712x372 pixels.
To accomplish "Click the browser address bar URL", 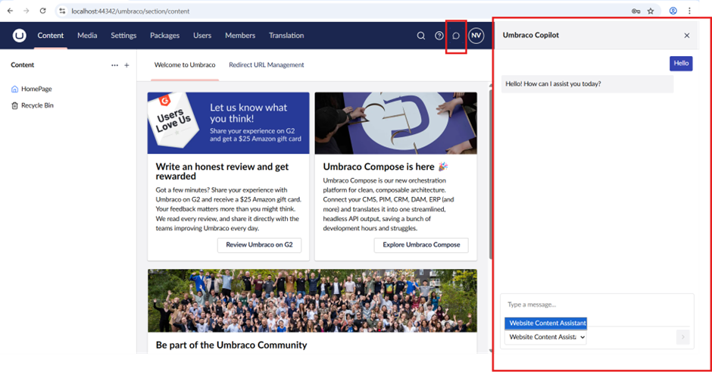I will click(x=131, y=11).
